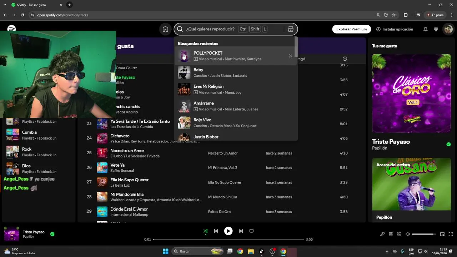Select the Baby recent search result

[236, 72]
